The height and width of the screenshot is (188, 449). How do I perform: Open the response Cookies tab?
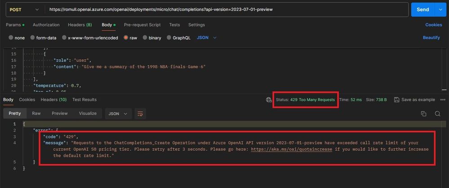pos(27,100)
